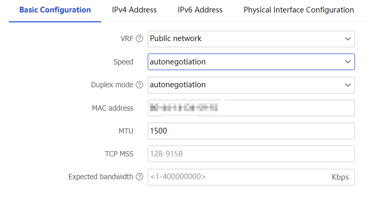
Task: Click the Speed field label
Action: click(x=123, y=62)
